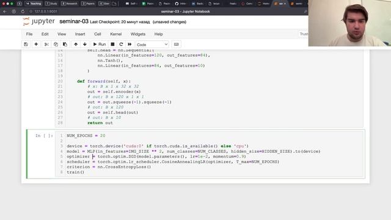Click the GitHub browser tab
Viewport: 391px width, 220px height.
(181, 4)
